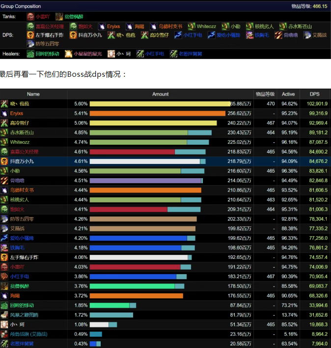Sort by the DPS column header

point(314,94)
